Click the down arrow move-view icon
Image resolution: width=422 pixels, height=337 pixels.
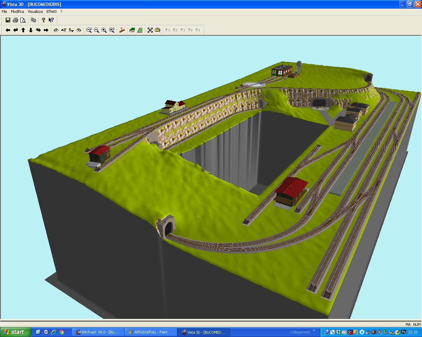(31, 30)
